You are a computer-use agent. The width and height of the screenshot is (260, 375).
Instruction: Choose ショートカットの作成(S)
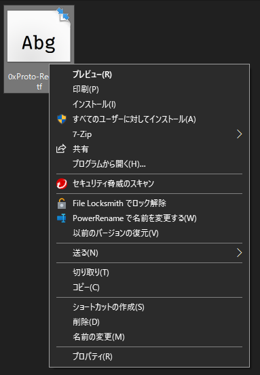tap(149, 307)
